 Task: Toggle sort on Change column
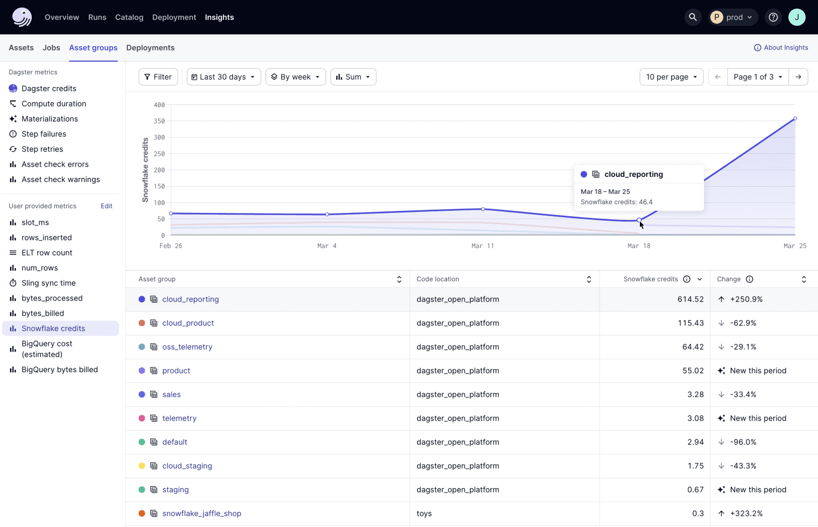pos(803,279)
